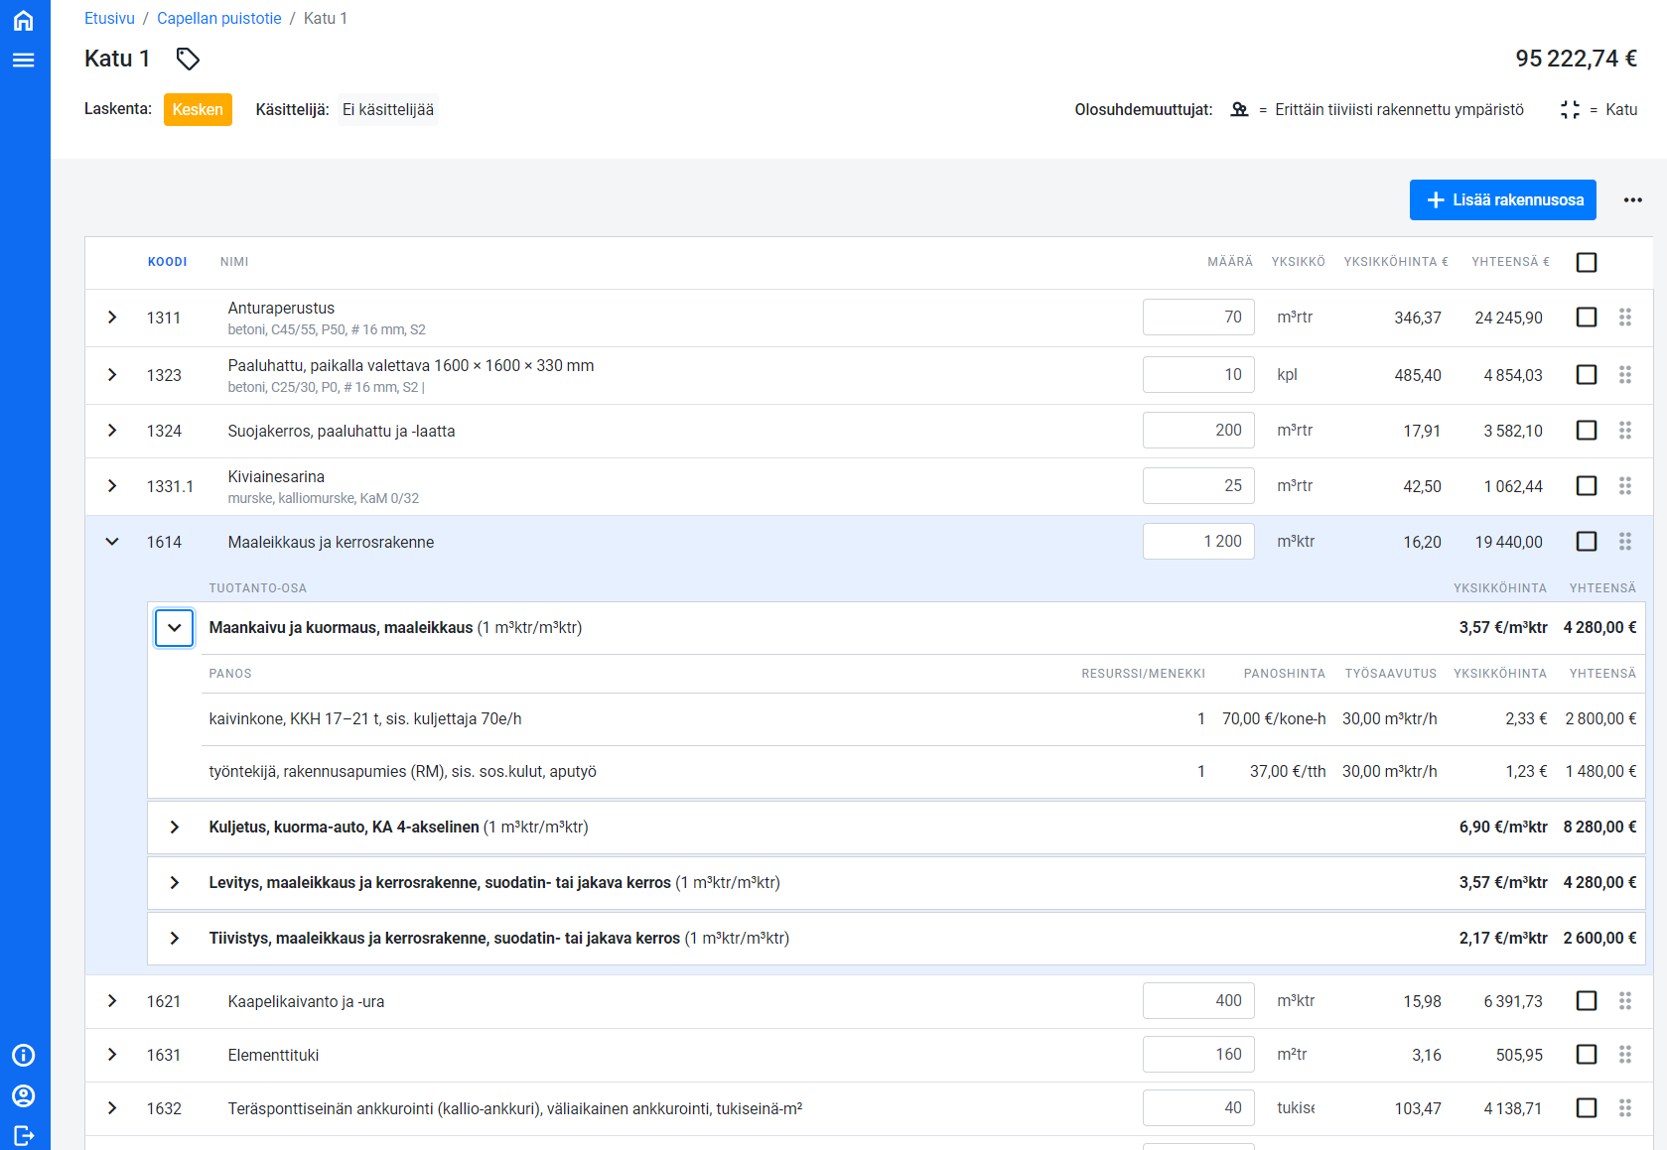This screenshot has width=1667, height=1150.
Task: Select the checkbox for Kaapelikaivanto ja -ura
Action: [1586, 1001]
